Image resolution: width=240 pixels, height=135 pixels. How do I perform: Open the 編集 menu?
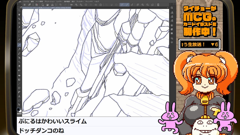32,1
